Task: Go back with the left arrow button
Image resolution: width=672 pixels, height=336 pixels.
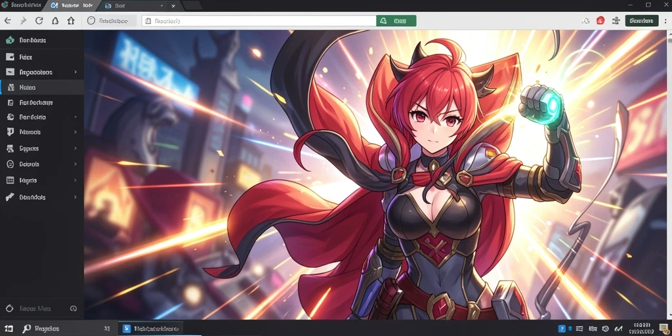Action: pos(8,20)
